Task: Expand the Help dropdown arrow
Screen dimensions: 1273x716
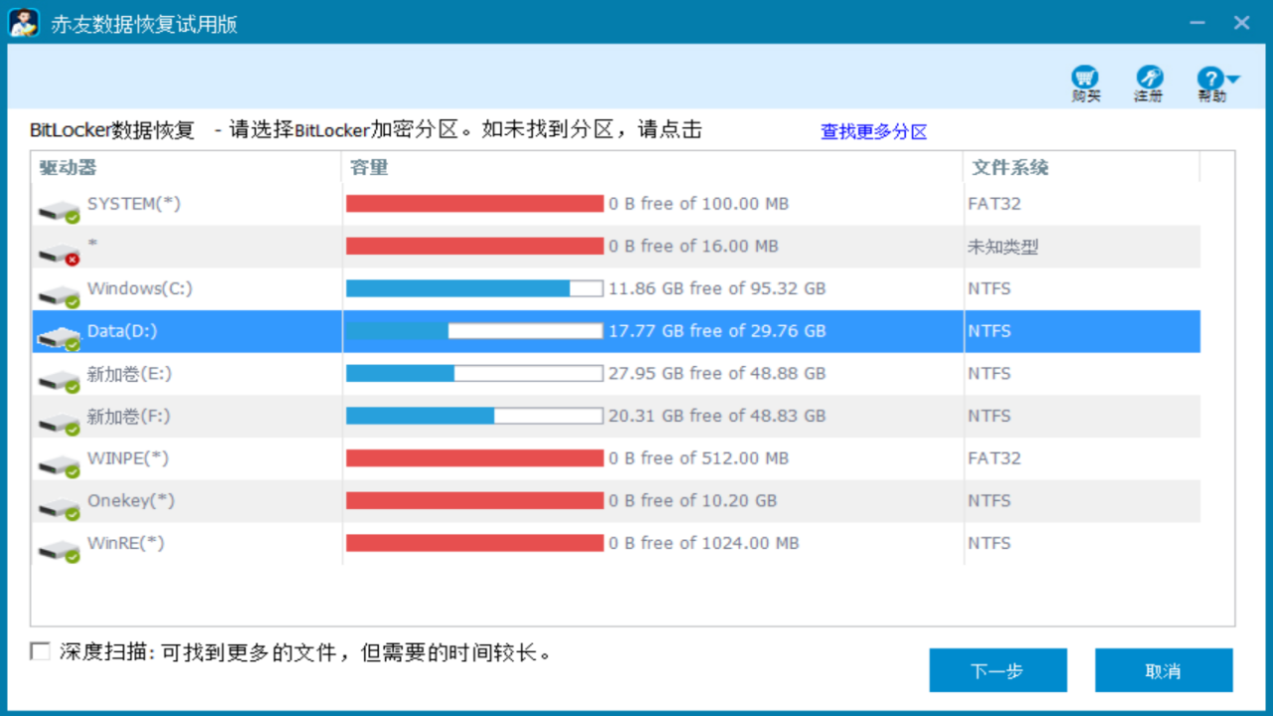Action: pyautogui.click(x=1233, y=79)
